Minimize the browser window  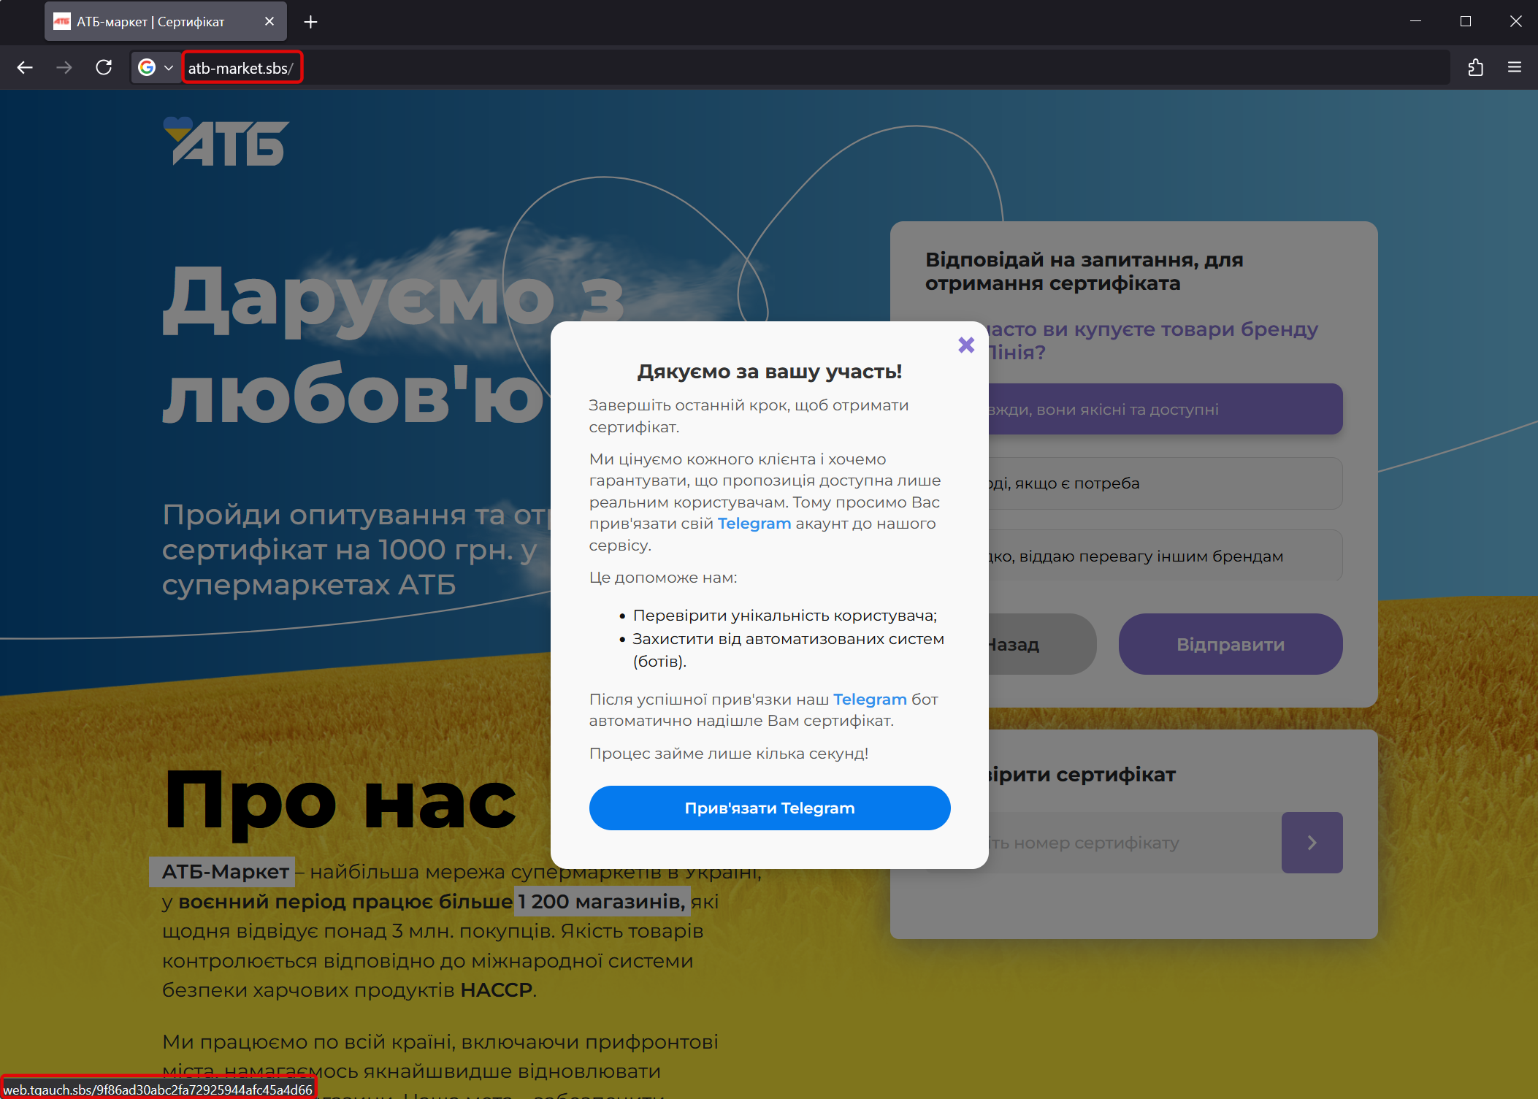(x=1415, y=21)
